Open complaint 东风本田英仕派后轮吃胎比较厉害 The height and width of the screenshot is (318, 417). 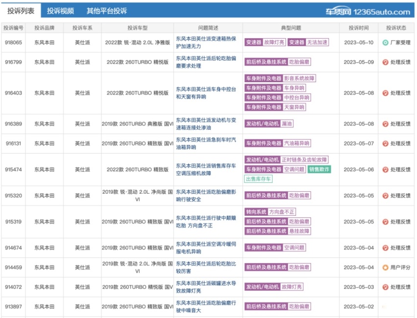(x=206, y=268)
